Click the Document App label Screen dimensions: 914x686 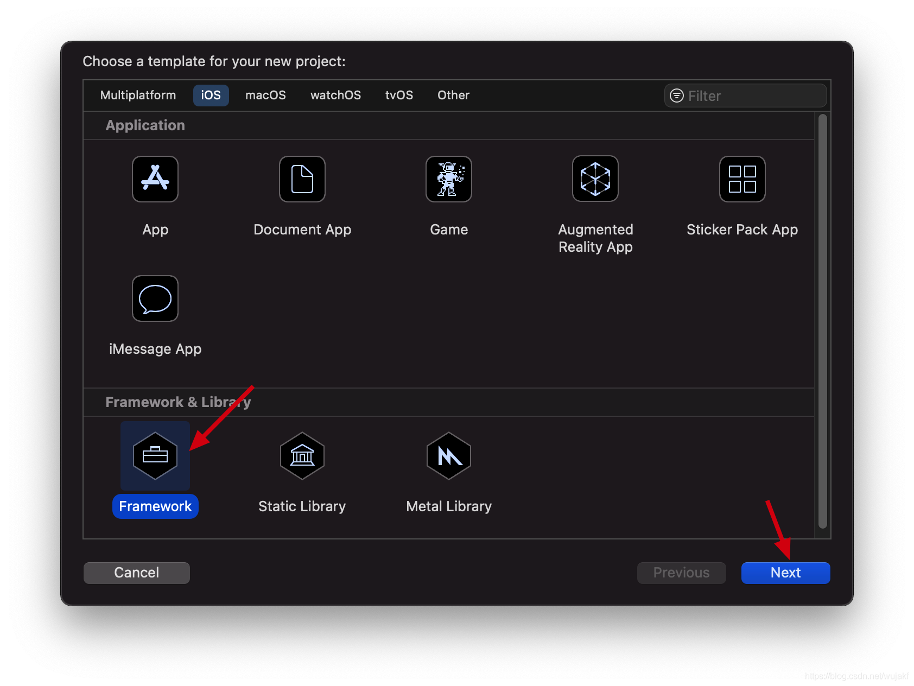click(302, 230)
